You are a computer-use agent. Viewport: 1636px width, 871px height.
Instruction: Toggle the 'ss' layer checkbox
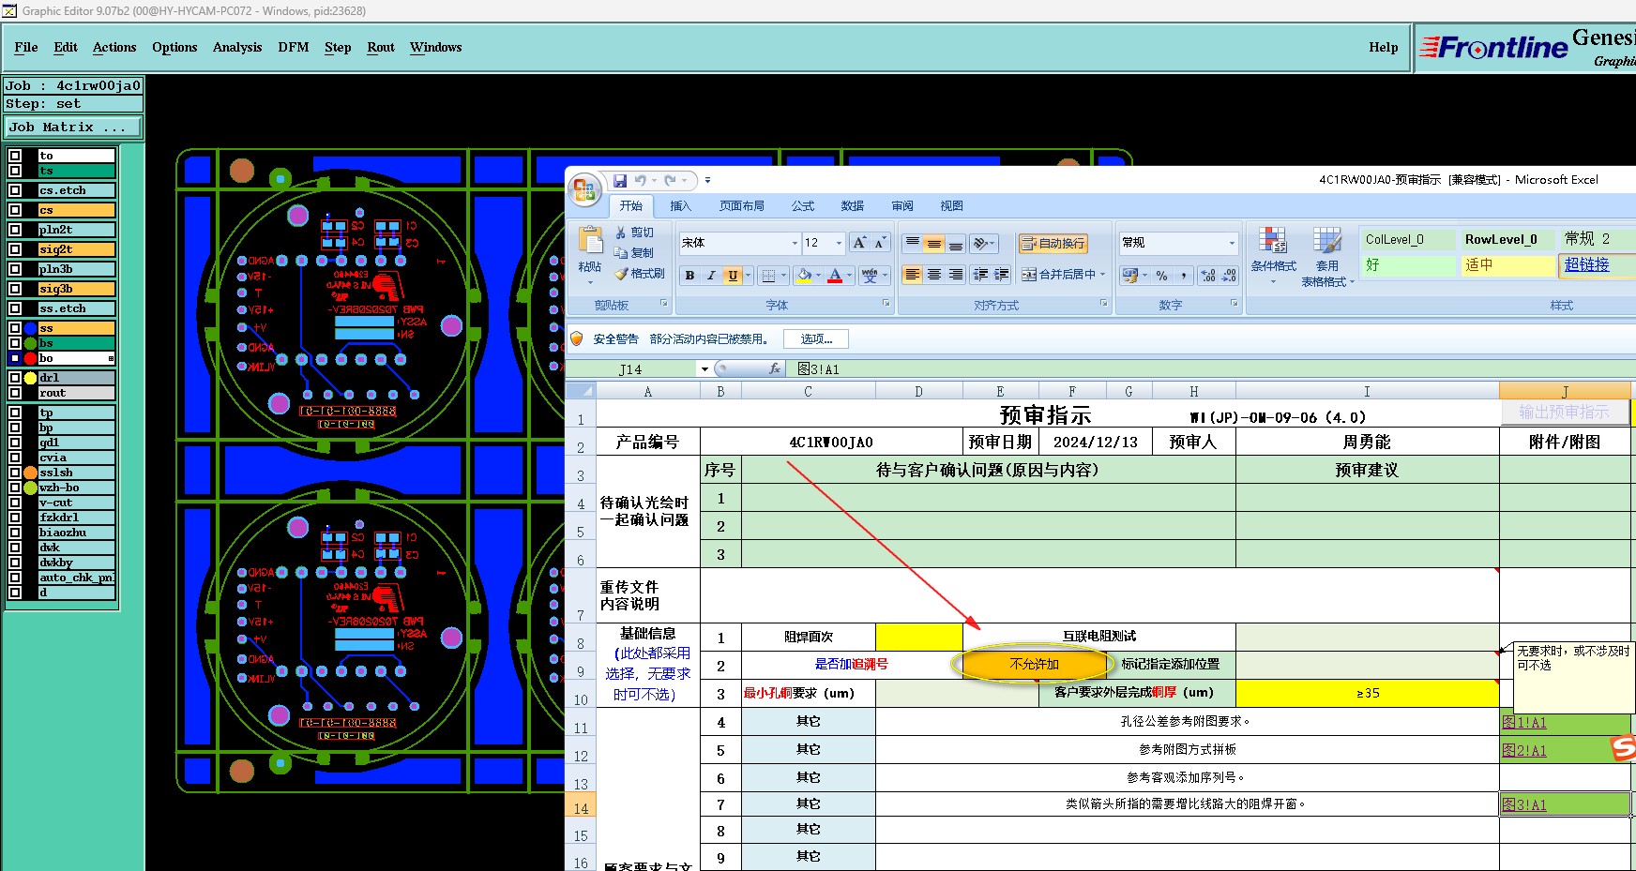click(x=15, y=328)
